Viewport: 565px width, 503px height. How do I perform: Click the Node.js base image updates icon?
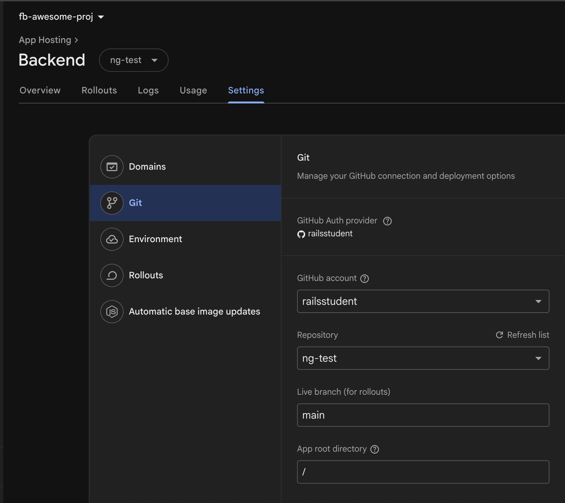(x=112, y=312)
